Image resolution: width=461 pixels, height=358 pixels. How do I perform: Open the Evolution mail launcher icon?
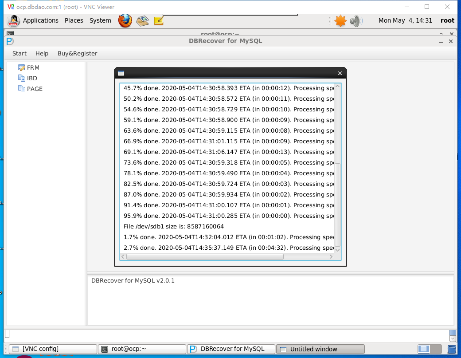pyautogui.click(x=142, y=20)
